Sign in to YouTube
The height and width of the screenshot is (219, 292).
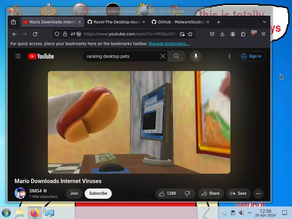(252, 56)
